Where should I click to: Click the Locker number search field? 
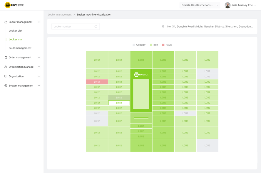(x=73, y=27)
